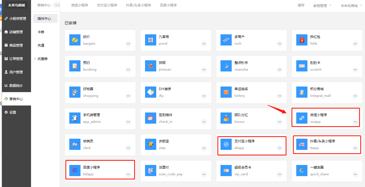
Task: Click the 缓存 link in the header
Action: click(x=301, y=5)
